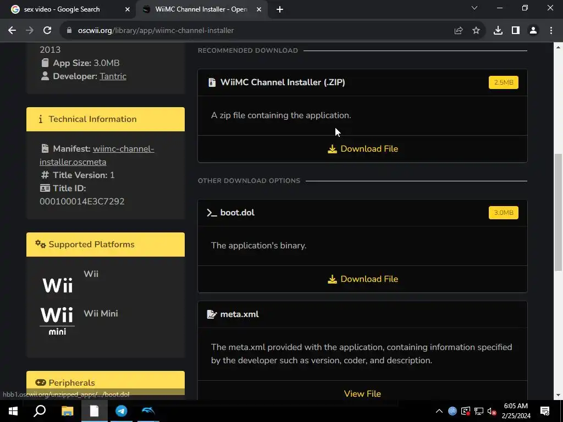Open the Tantric developer link
Screen dimensions: 563x422
pyautogui.click(x=113, y=76)
